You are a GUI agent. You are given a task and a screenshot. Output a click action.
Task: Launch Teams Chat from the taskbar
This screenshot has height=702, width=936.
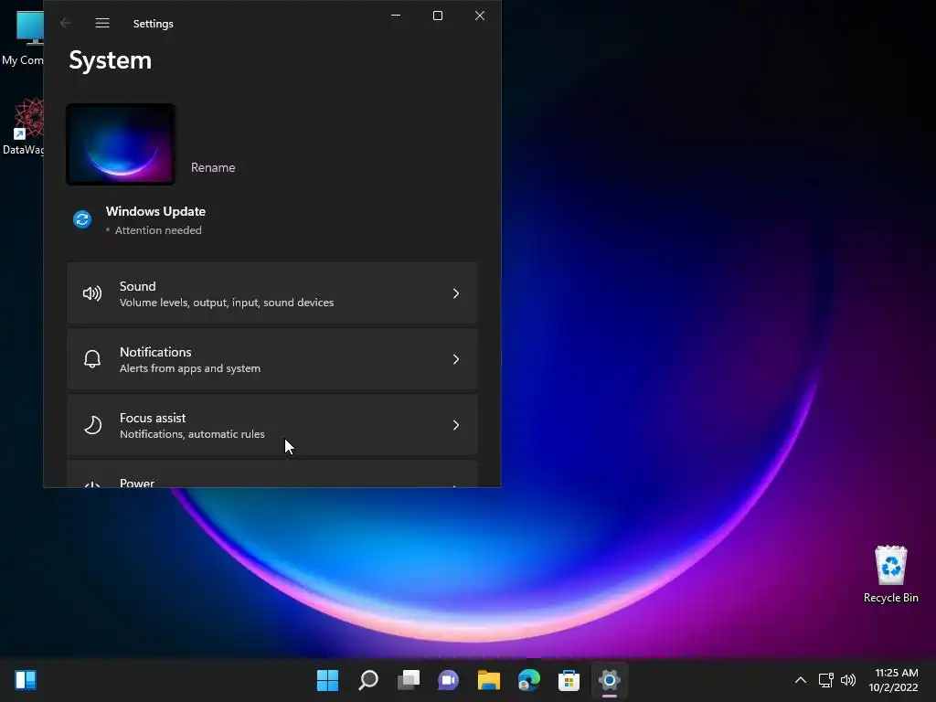pos(448,680)
